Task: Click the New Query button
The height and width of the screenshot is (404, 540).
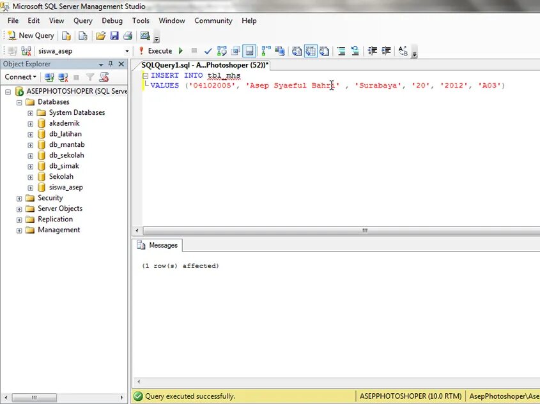Action: tap(31, 35)
